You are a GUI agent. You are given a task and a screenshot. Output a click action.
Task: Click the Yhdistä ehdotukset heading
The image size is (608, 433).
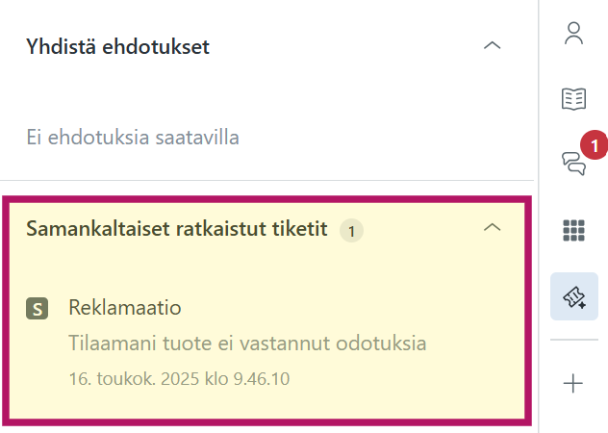[117, 46]
